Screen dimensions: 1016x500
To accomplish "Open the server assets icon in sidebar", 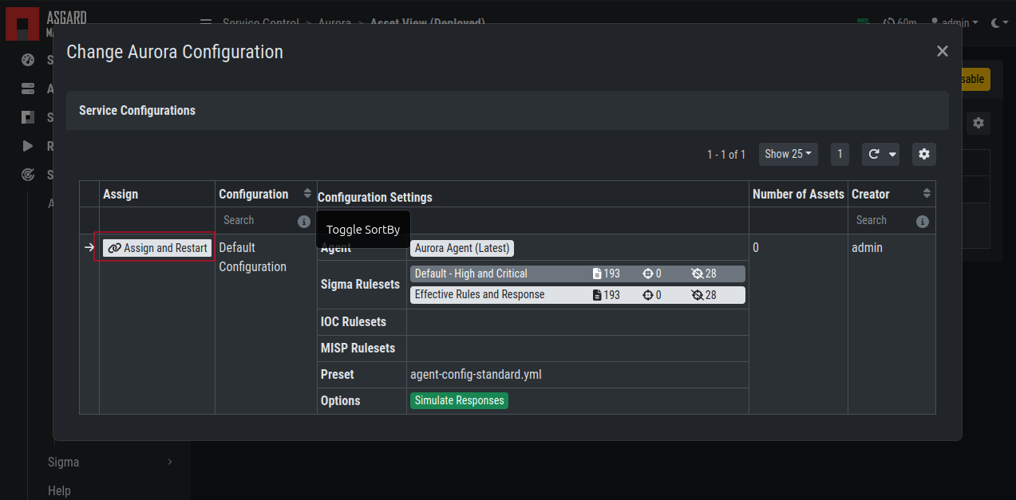I will click(28, 89).
